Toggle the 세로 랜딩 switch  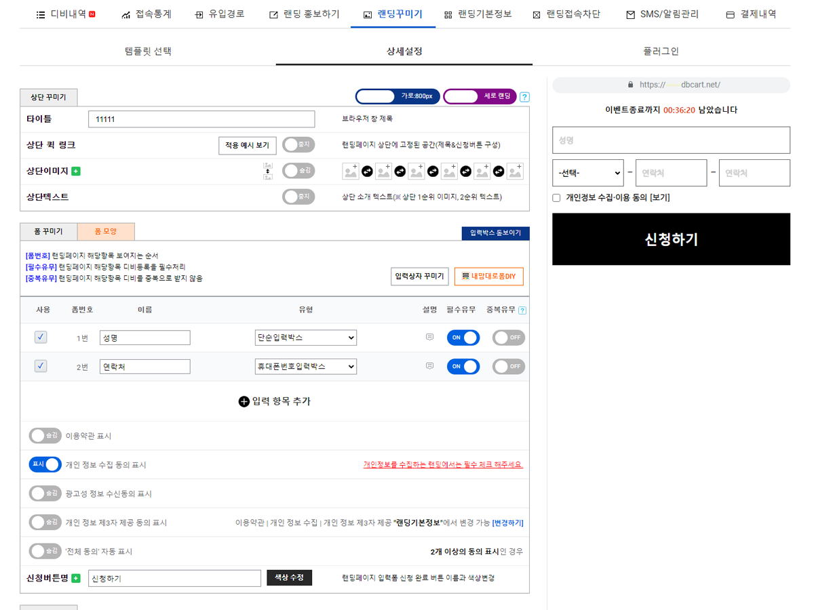point(480,96)
